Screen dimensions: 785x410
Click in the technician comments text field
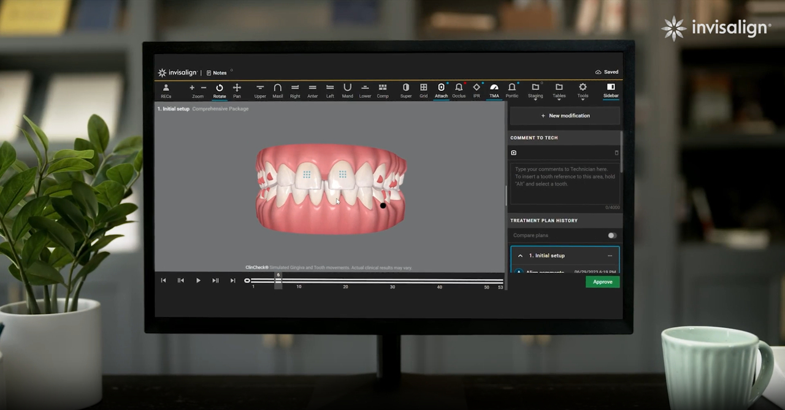tap(564, 184)
